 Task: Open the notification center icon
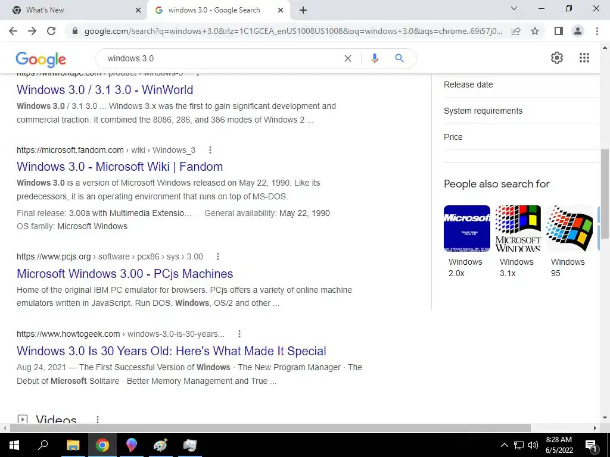(591, 445)
